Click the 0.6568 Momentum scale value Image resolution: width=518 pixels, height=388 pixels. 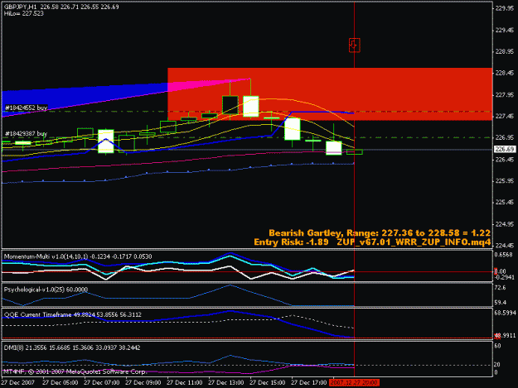click(504, 255)
